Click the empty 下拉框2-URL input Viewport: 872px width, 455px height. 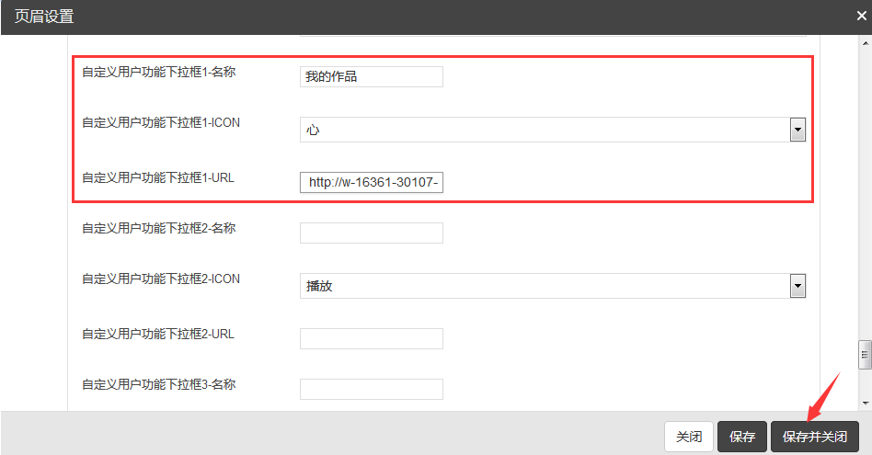click(x=372, y=338)
